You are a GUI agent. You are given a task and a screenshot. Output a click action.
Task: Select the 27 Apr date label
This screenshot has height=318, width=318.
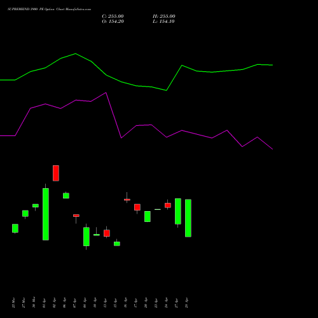pos(177,303)
